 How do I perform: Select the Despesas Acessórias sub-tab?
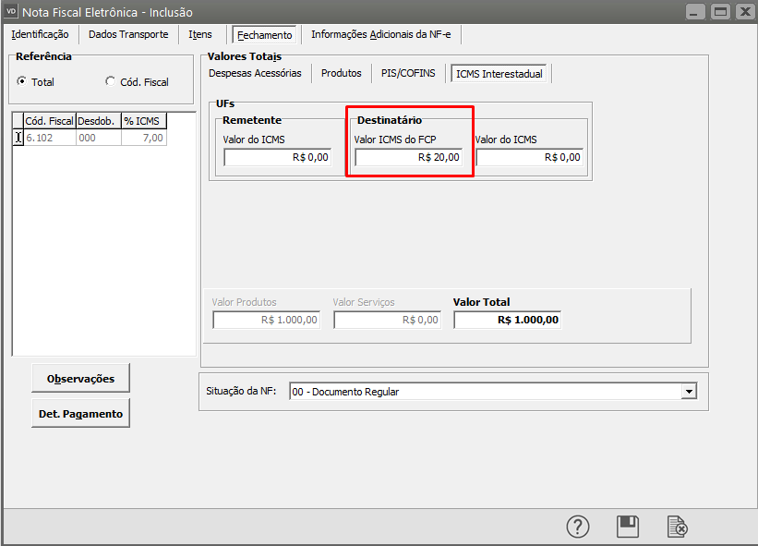pos(255,73)
